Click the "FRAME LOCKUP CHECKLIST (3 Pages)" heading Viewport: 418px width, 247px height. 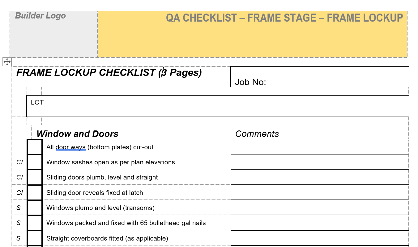tap(109, 73)
